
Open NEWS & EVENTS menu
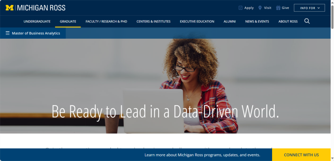[x=257, y=21]
